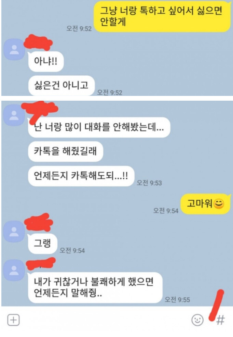Select the yellow 고마워 message bubble
This screenshot has width=233, height=337.
click(x=206, y=204)
